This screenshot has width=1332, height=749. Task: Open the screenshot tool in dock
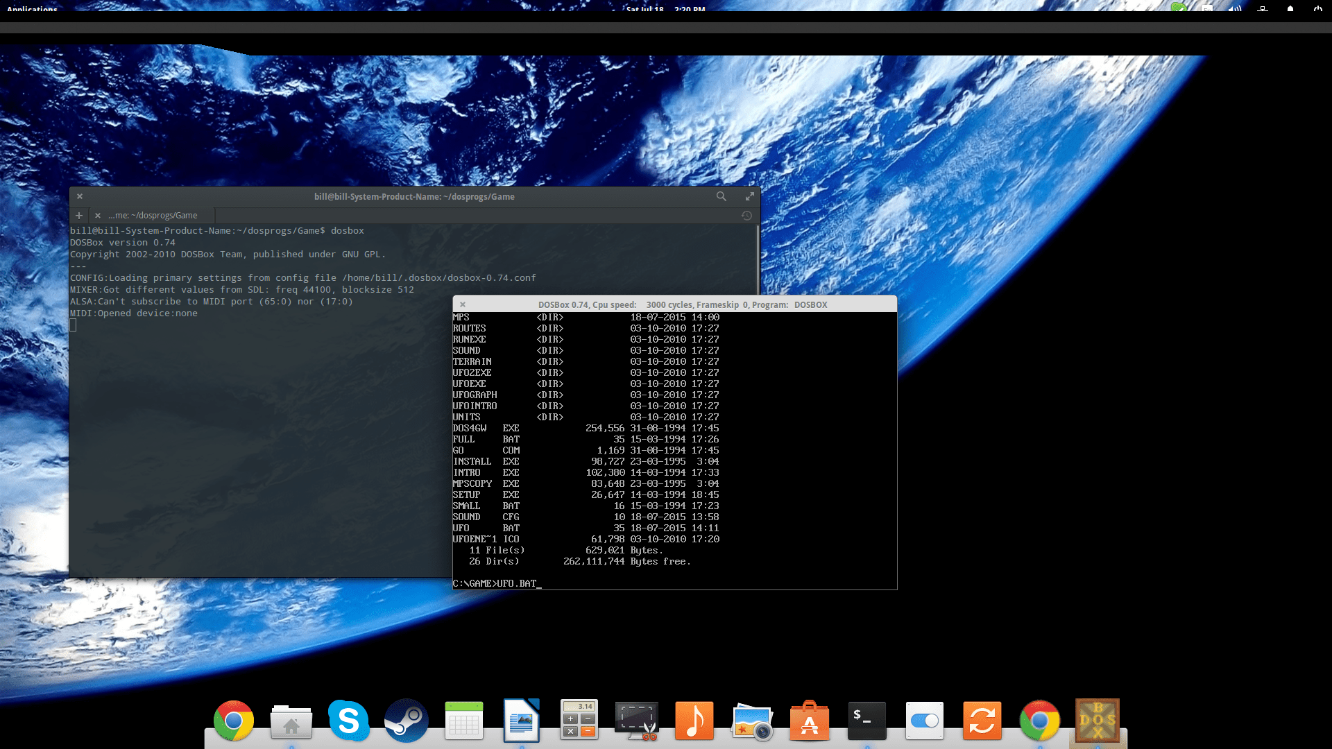tap(636, 721)
